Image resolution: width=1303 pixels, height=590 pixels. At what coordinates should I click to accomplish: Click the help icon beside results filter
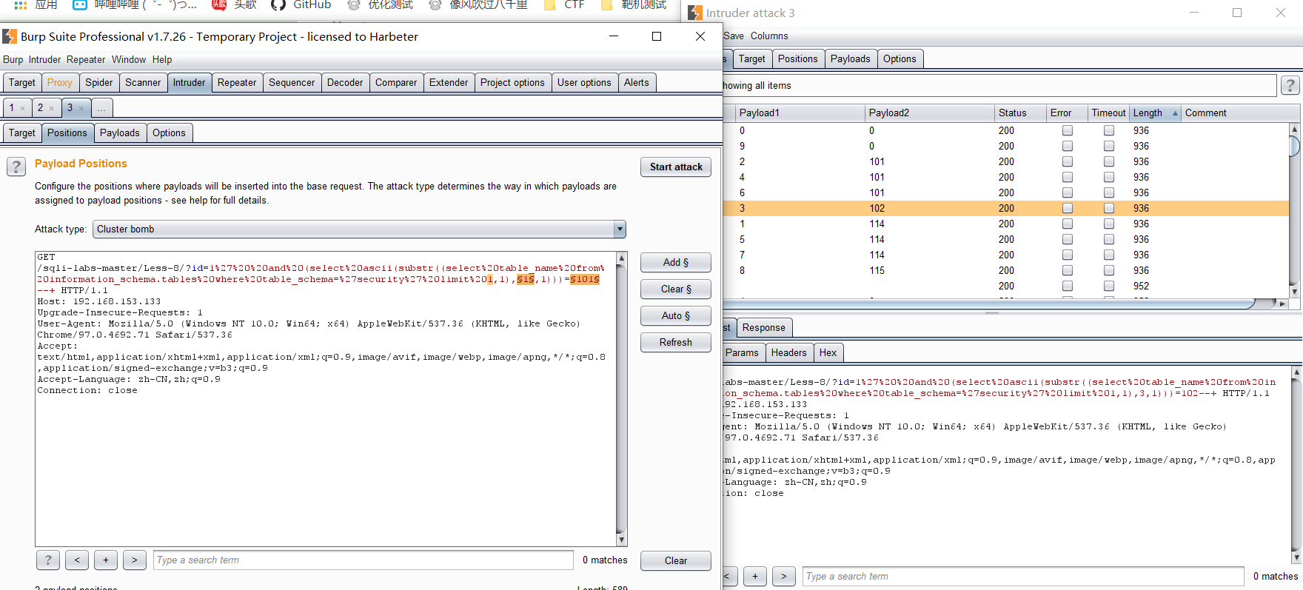pyautogui.click(x=1290, y=86)
